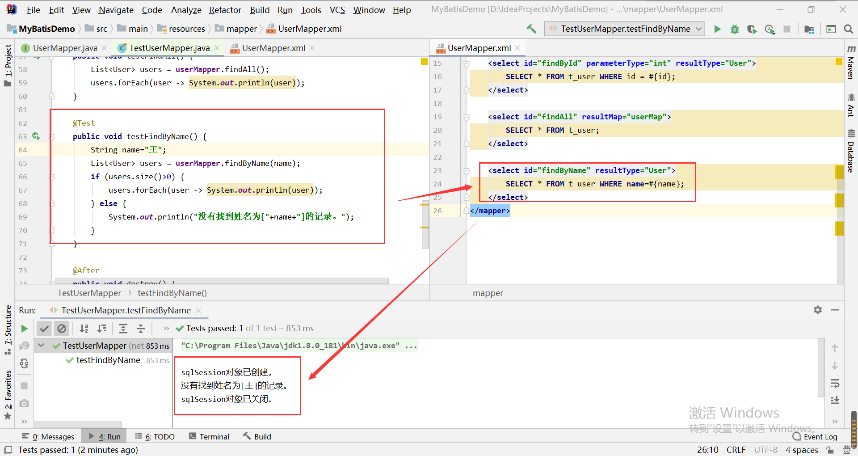Image resolution: width=858 pixels, height=456 pixels.
Task: Click the top toolbar Stop button
Action: coord(787,29)
